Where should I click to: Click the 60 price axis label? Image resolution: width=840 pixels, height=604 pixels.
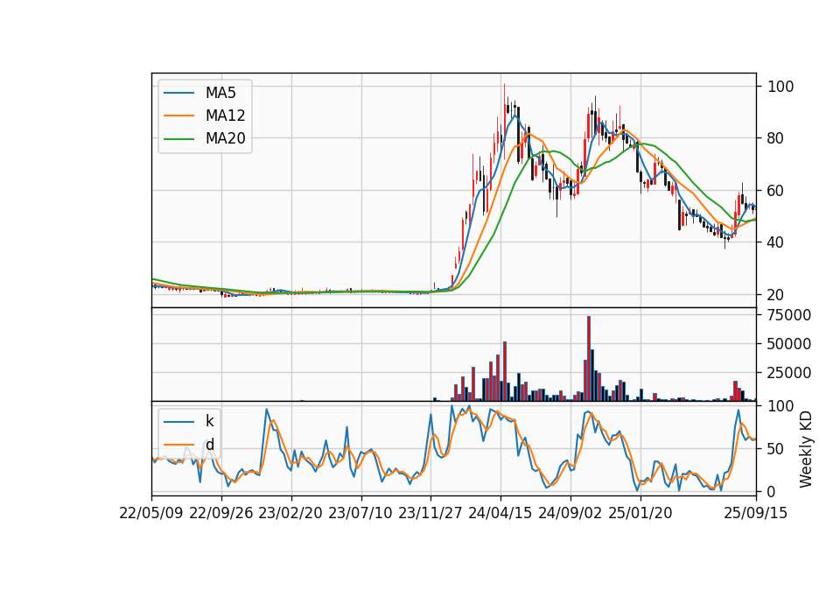click(x=775, y=191)
